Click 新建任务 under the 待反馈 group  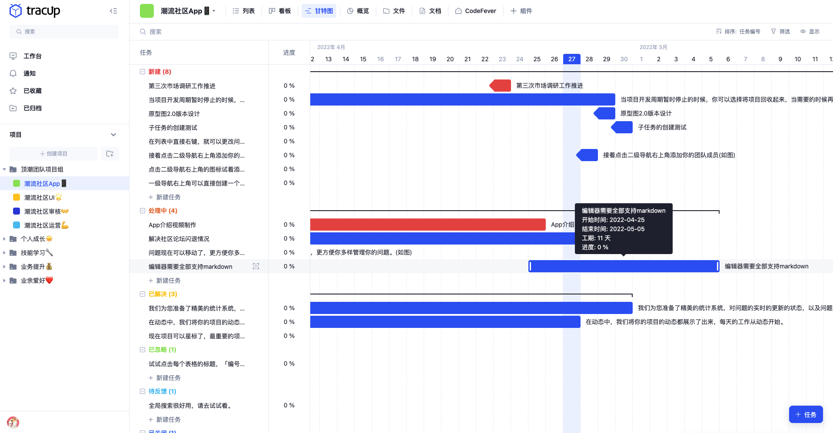click(x=165, y=419)
